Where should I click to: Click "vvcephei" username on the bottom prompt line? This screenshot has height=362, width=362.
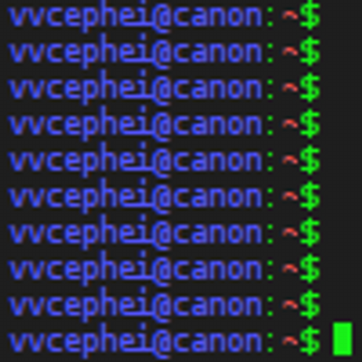(x=80, y=340)
